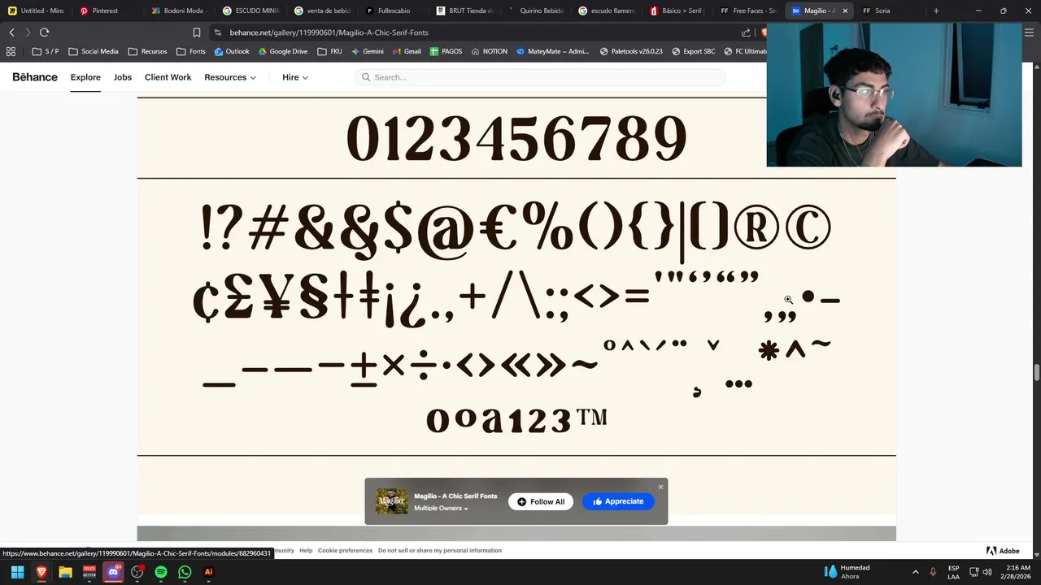Screen dimensions: 1041x585
Task: Open the NOTION bookmark
Action: (489, 51)
